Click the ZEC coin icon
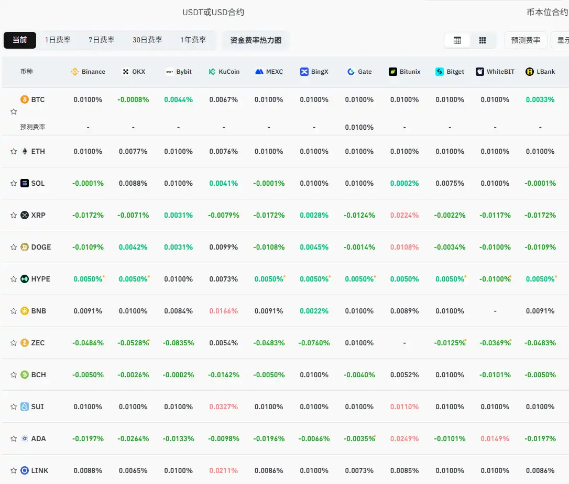Image resolution: width=569 pixels, height=484 pixels. click(24, 343)
